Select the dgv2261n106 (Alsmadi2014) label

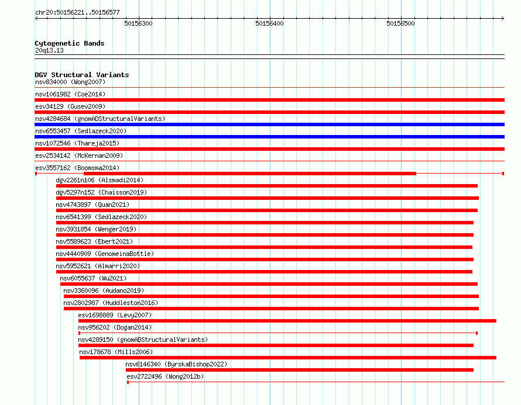[100, 180]
